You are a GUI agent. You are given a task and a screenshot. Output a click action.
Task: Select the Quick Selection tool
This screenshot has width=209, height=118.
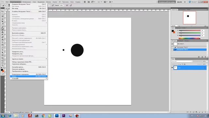click(3, 19)
